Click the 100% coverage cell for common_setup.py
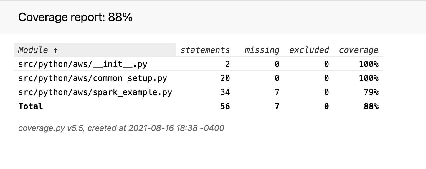Image resolution: width=426 pixels, height=169 pixels. click(369, 78)
